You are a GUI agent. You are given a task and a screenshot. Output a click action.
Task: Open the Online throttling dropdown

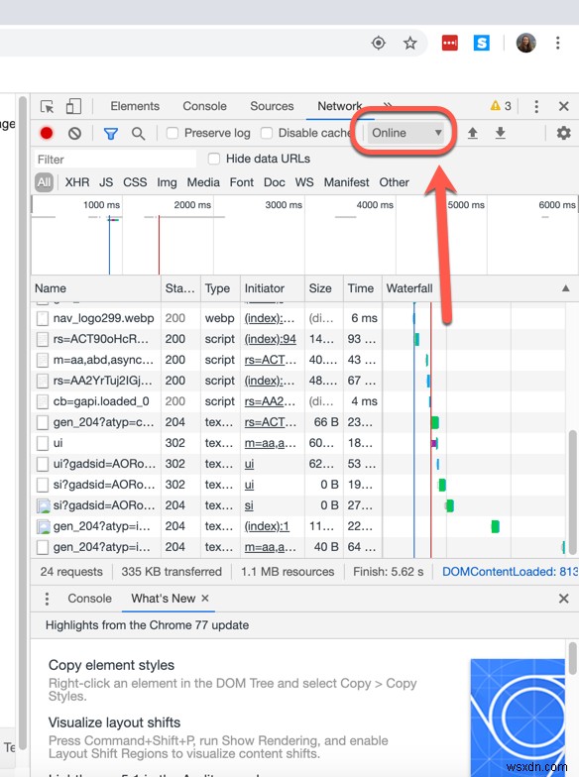[x=405, y=133]
